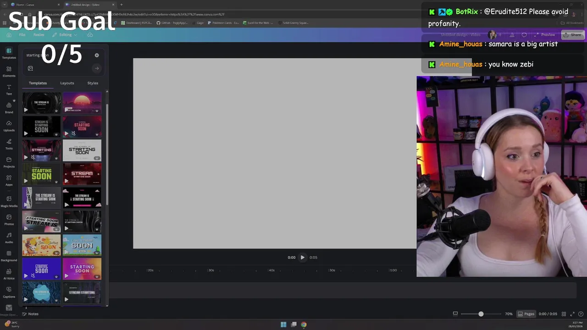Adjust the zoom slider handle
This screenshot has width=587, height=330.
click(x=481, y=314)
